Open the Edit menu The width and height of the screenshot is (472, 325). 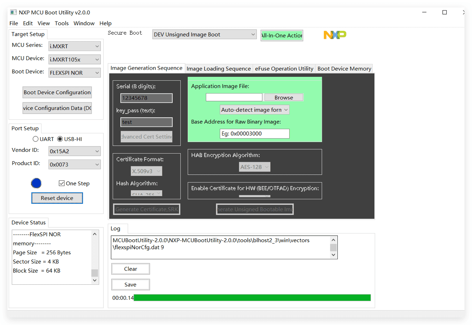28,23
